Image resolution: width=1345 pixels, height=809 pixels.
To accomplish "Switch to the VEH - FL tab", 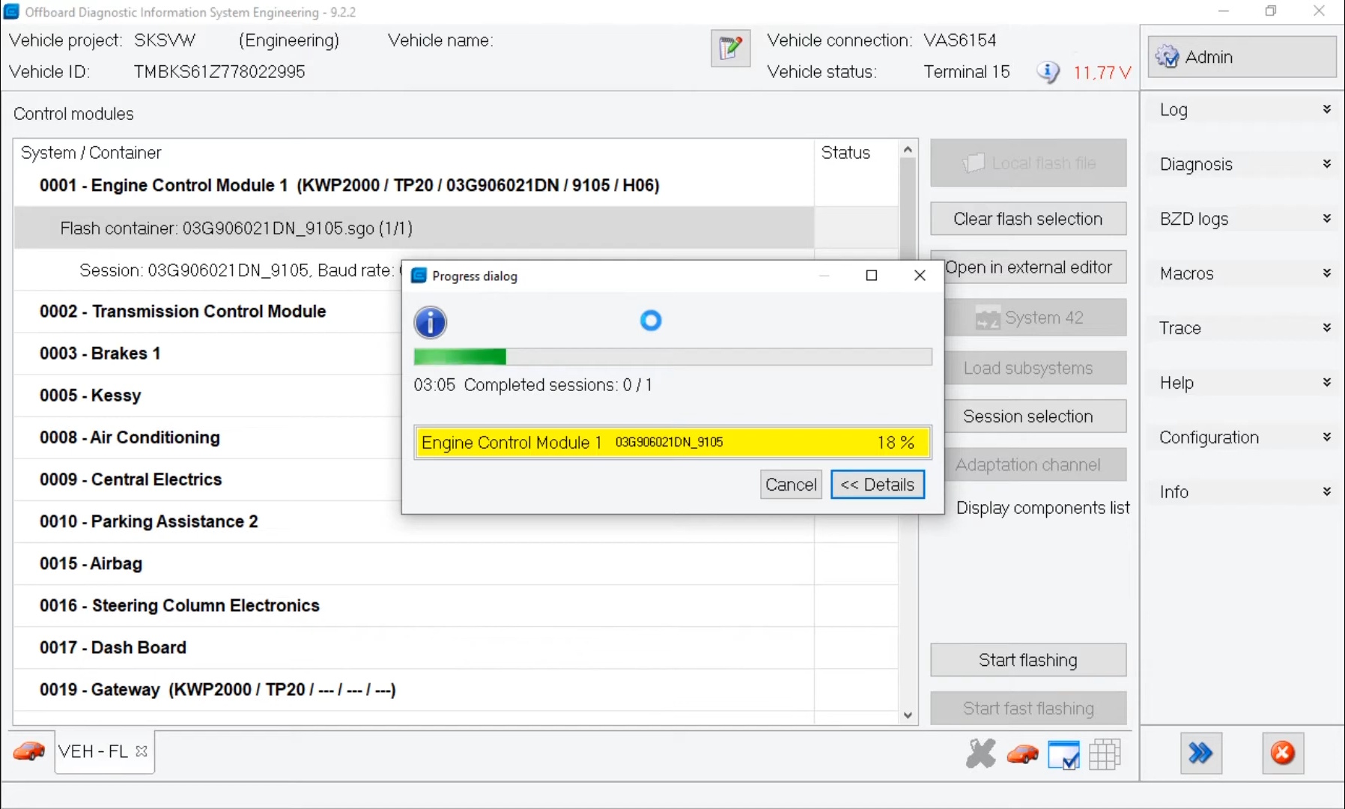I will point(93,751).
